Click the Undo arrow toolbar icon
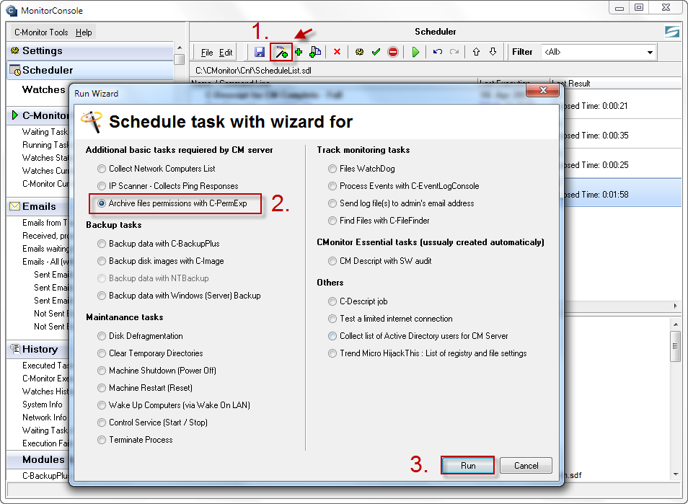This screenshot has height=504, width=688. (438, 52)
